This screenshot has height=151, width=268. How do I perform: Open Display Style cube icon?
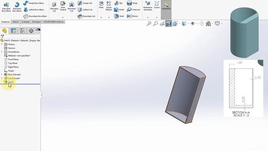184,23
